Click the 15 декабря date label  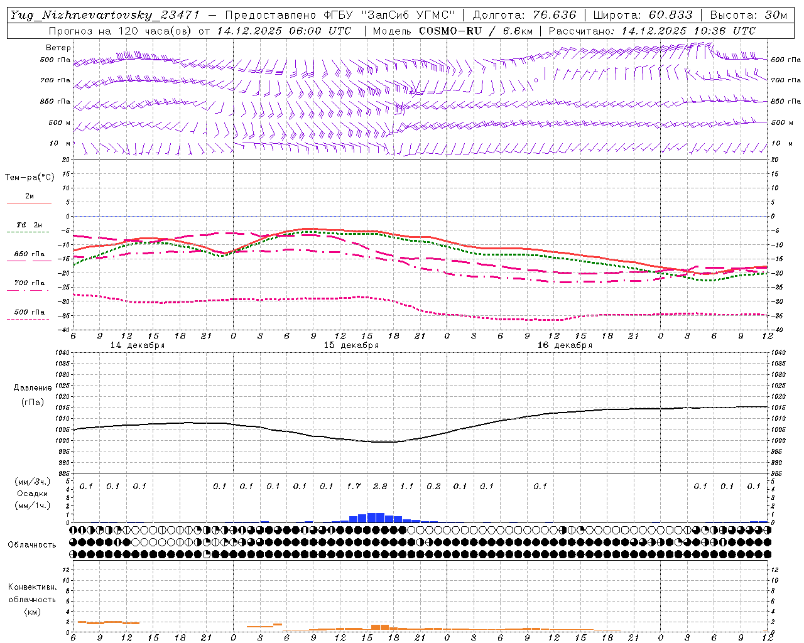351,345
